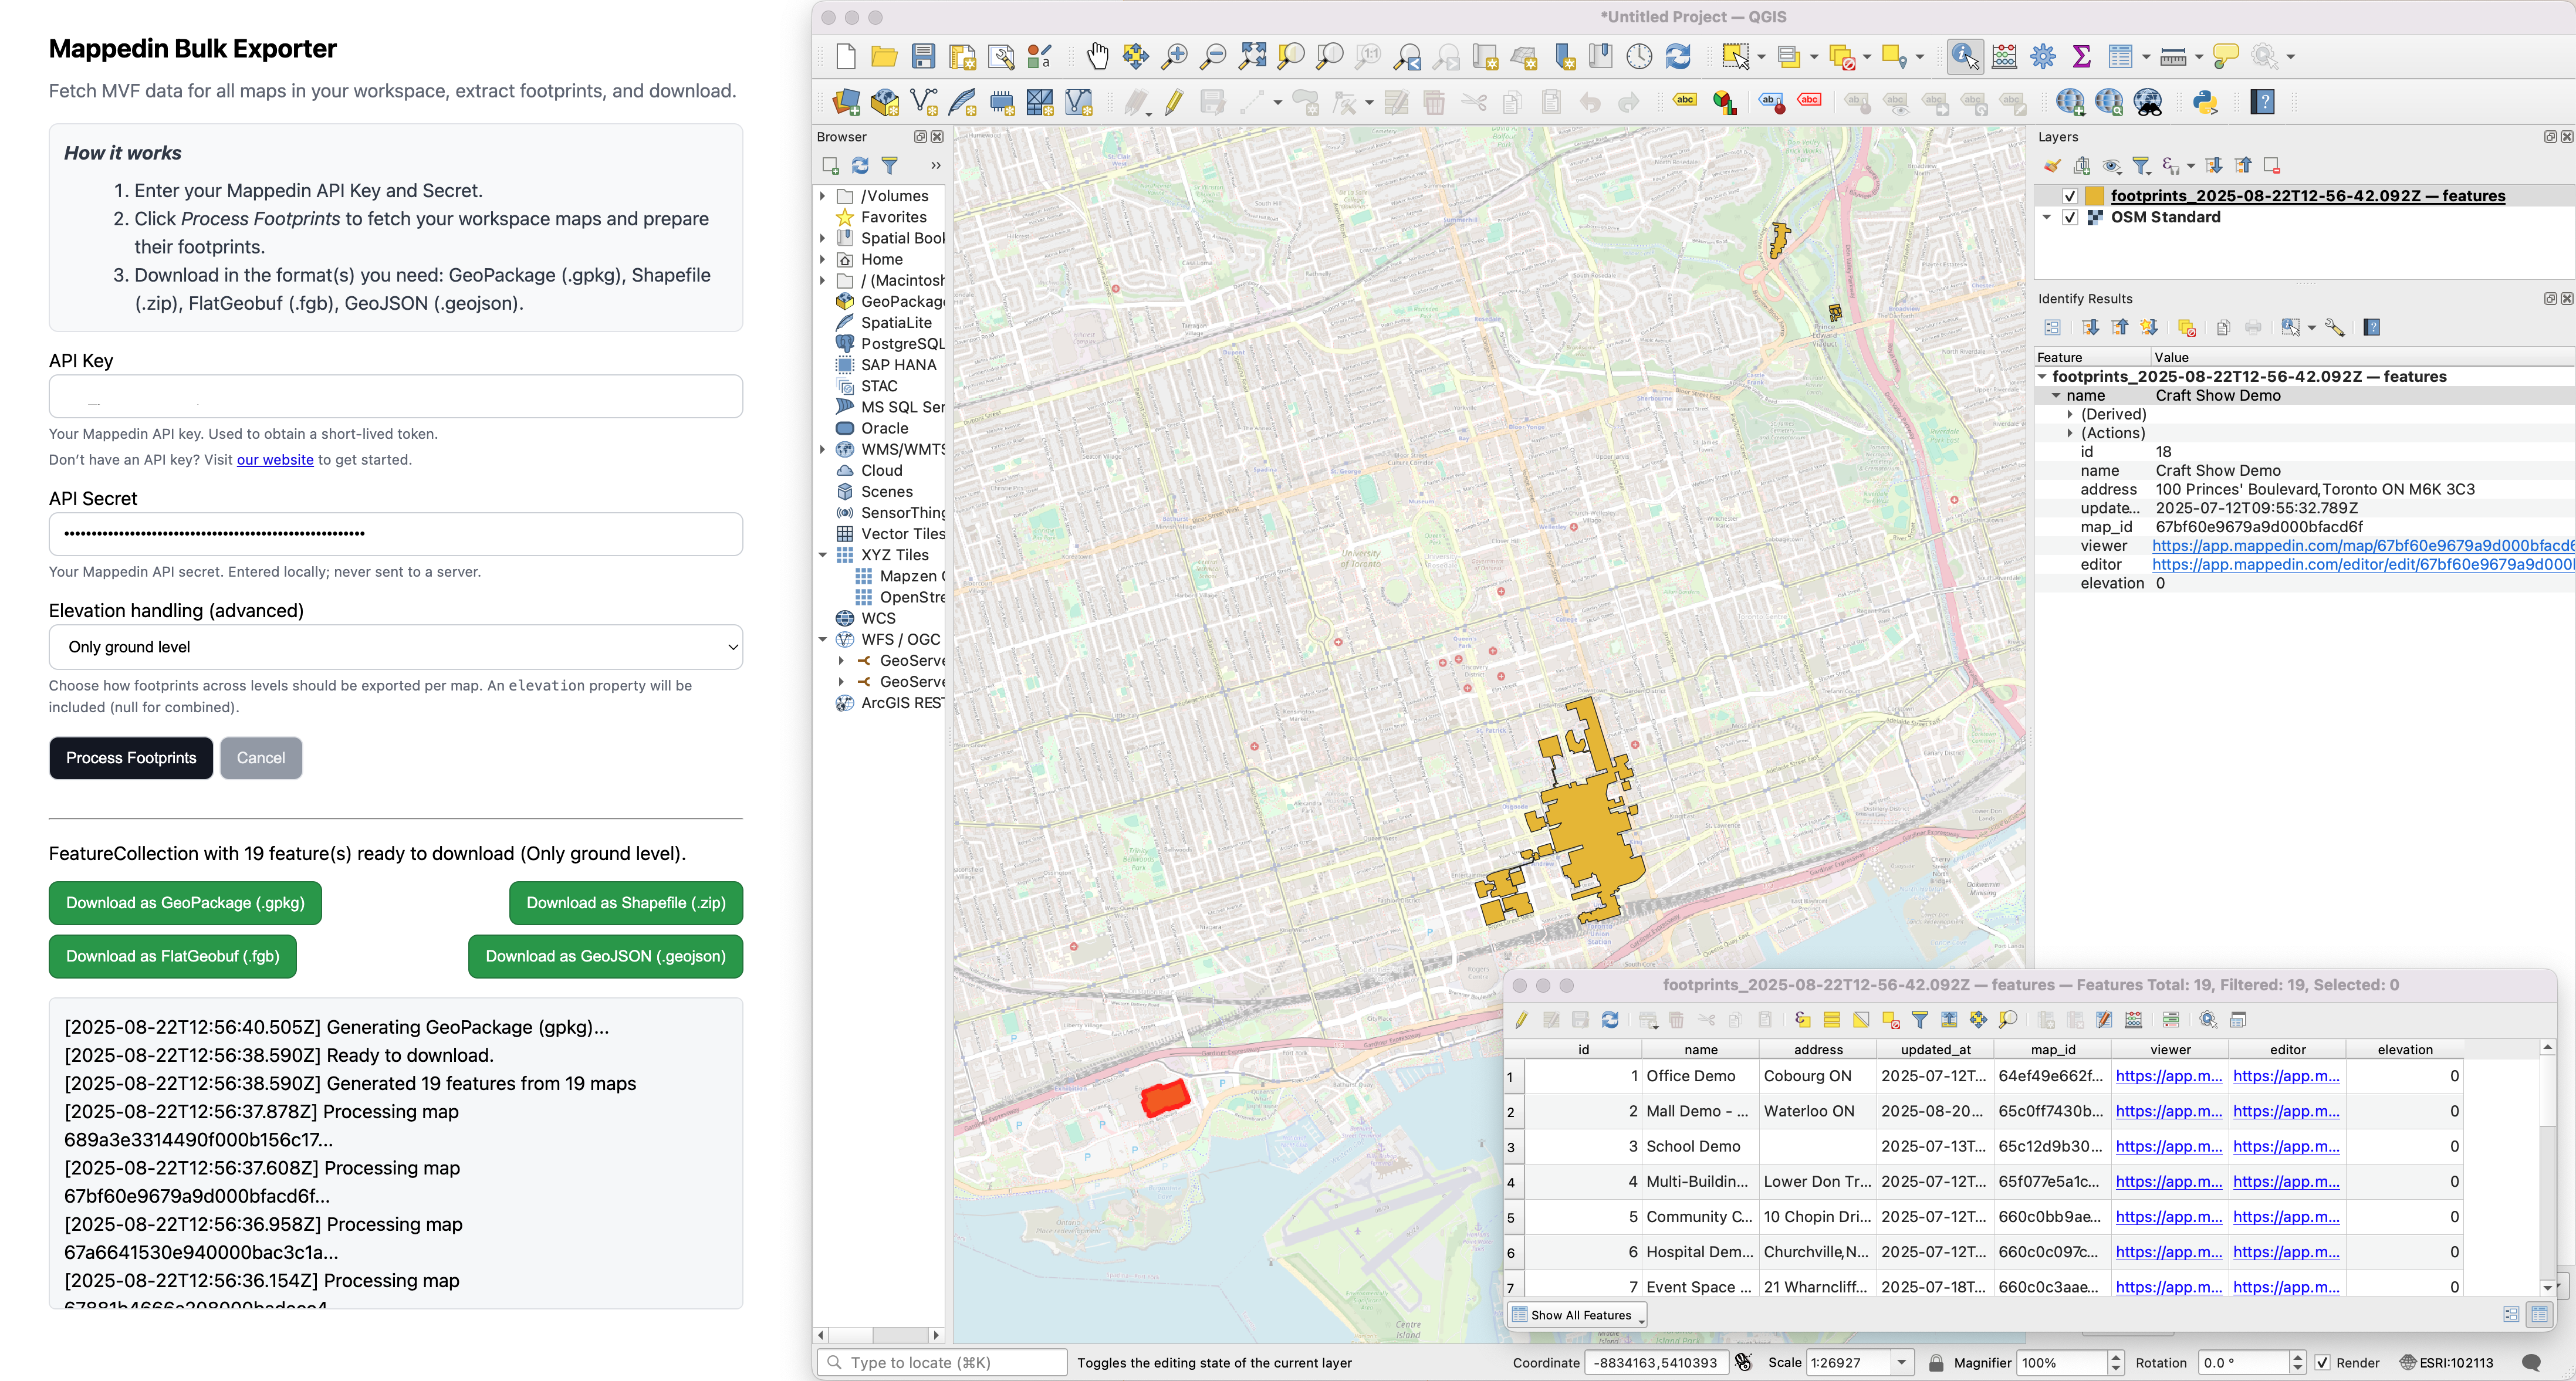Click the Show Map Tips speech bubble icon
This screenshot has width=2576, height=1381.
(2225, 56)
